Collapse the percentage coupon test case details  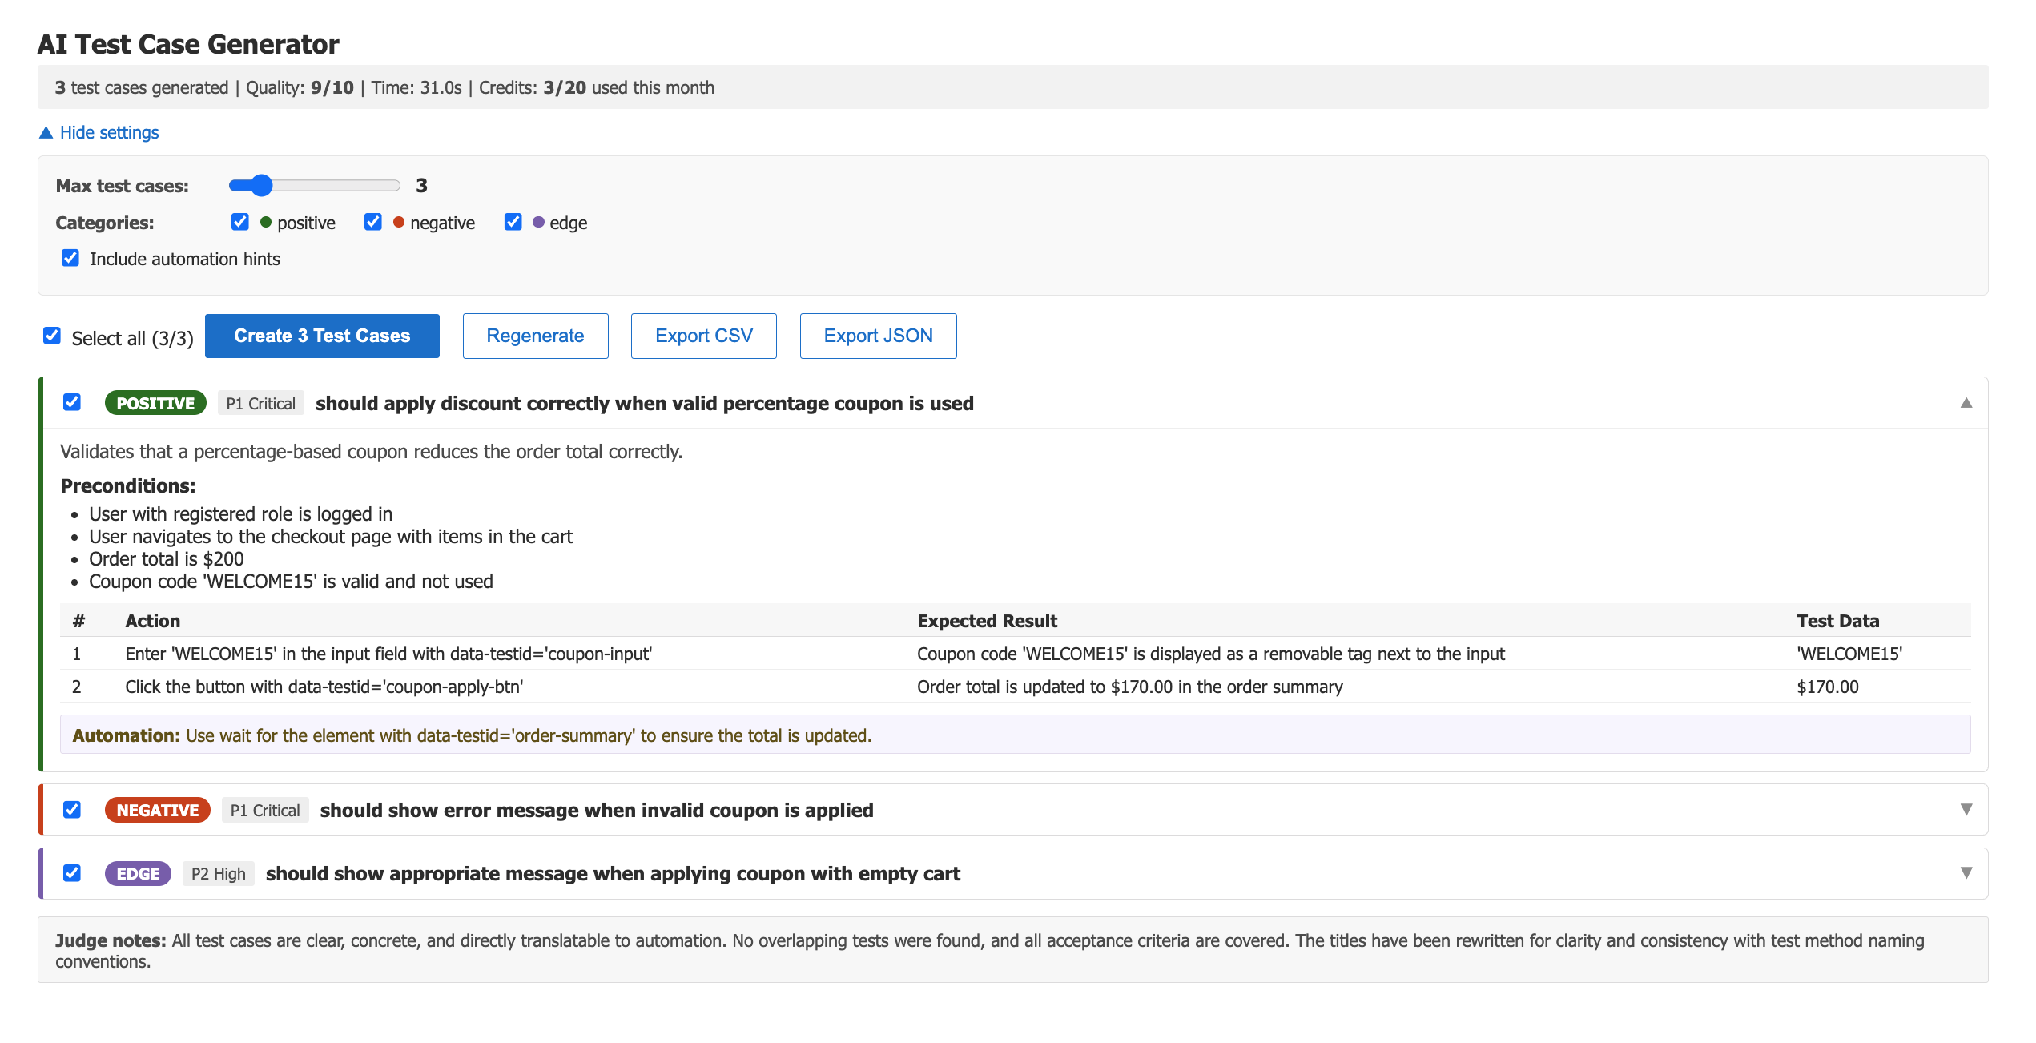[1966, 403]
